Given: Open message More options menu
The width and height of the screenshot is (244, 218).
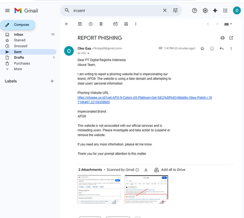Looking at the screenshot, I should point(231,48).
